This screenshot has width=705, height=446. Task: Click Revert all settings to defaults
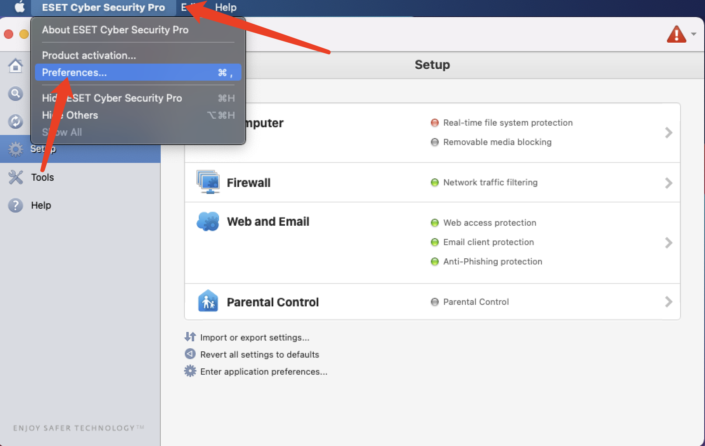point(260,354)
